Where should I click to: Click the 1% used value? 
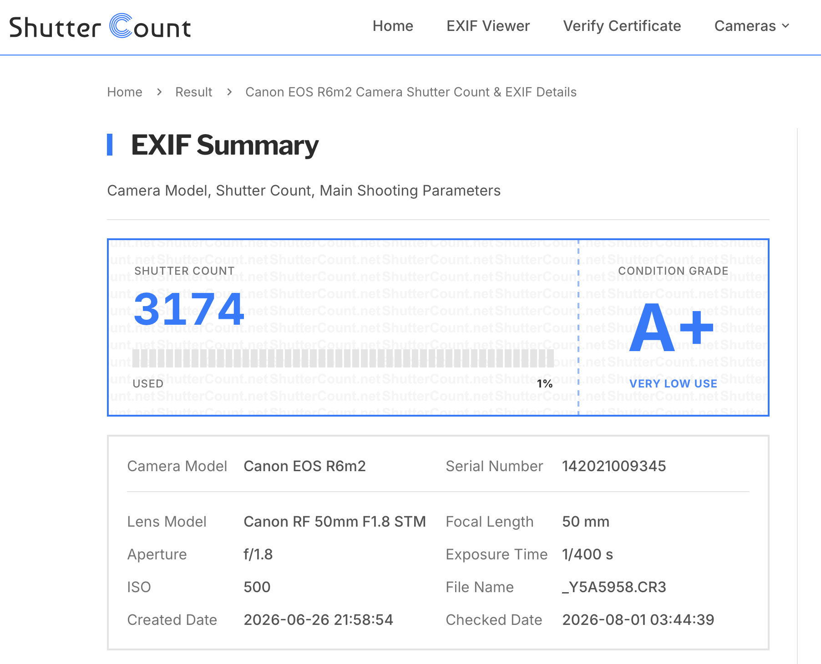[545, 383]
